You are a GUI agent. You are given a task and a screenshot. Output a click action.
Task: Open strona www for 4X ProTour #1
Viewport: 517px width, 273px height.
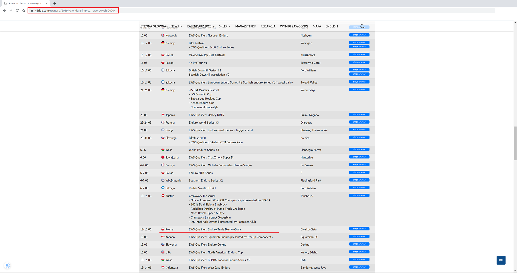click(x=359, y=62)
